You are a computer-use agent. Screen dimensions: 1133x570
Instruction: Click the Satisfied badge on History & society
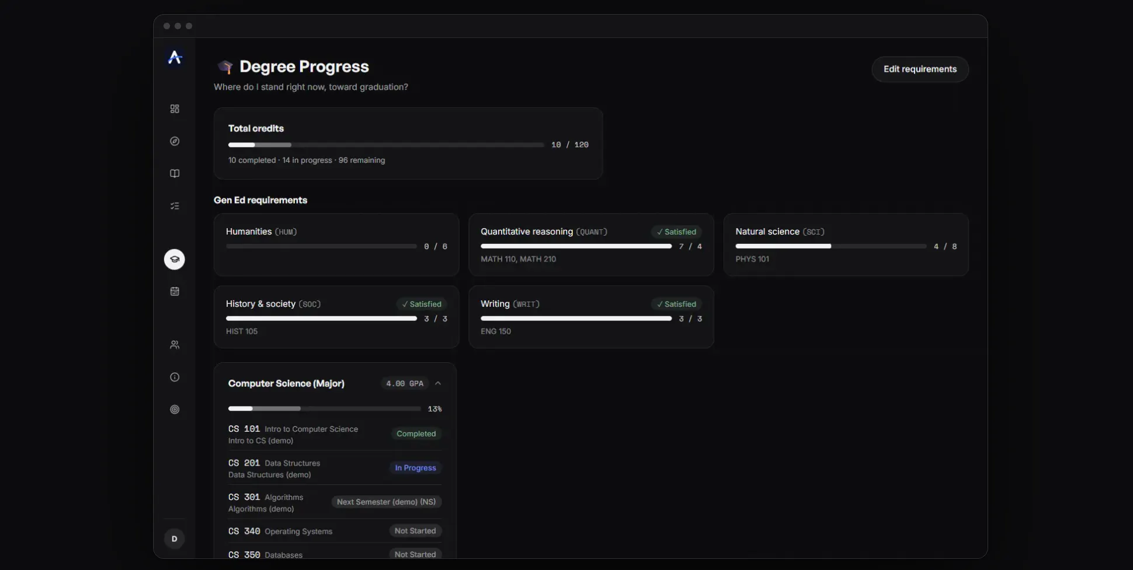pos(422,304)
